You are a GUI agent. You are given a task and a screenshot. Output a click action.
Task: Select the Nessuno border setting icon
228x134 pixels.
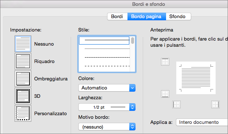23,44
